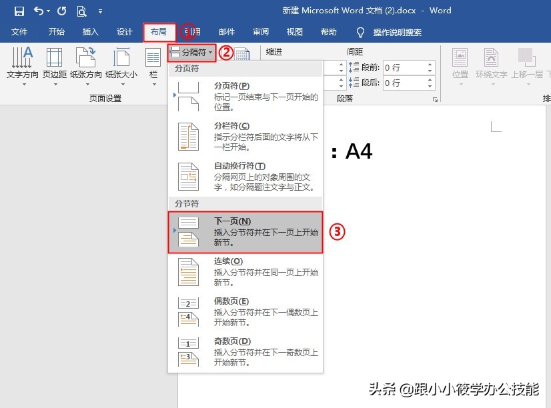Screen dimensions: 551x408
Task: Click the Redo icon
Action: tap(61, 11)
